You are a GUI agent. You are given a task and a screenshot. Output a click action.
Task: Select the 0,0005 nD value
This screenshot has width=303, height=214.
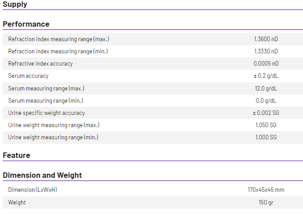click(x=266, y=64)
